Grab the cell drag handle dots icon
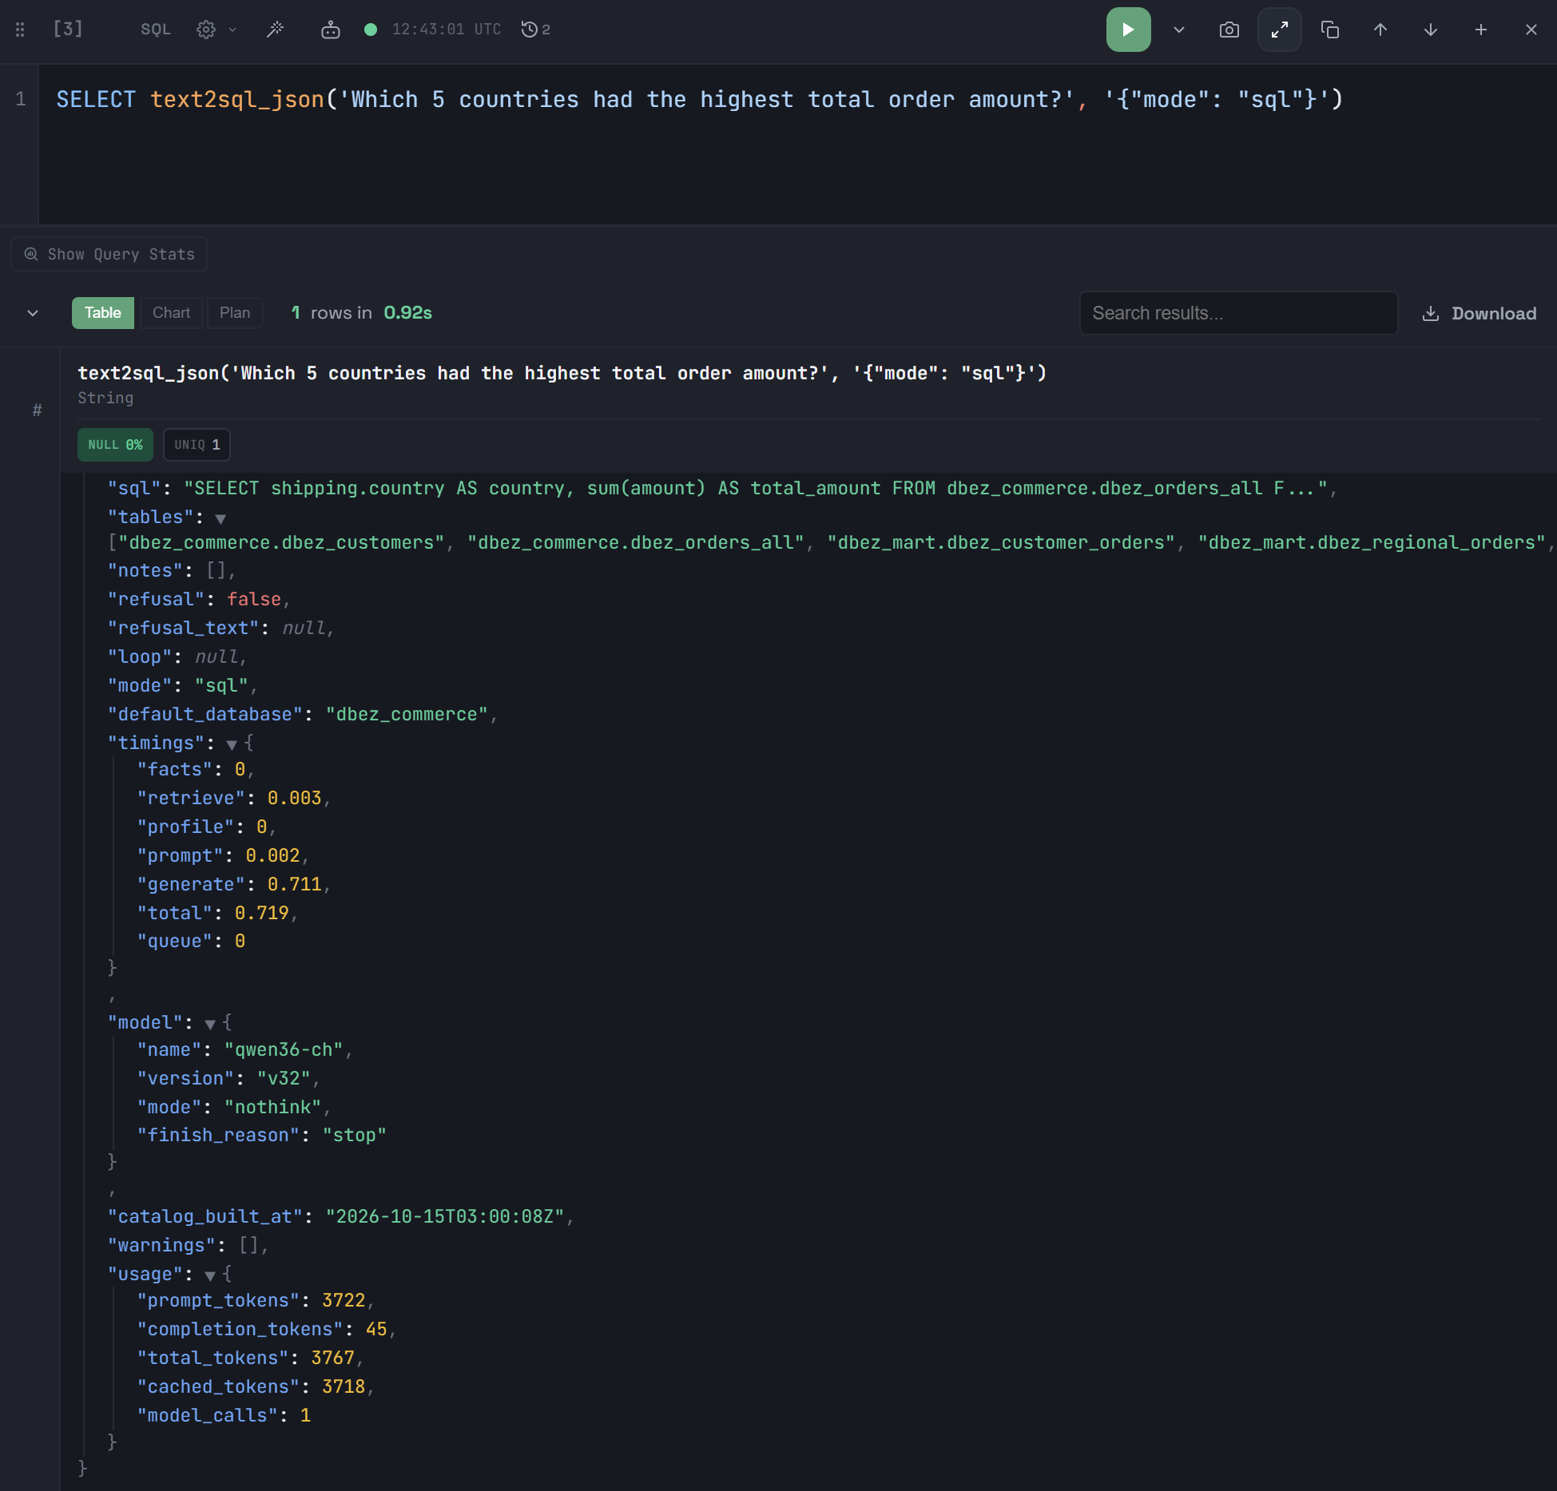This screenshot has width=1557, height=1491. [x=20, y=30]
